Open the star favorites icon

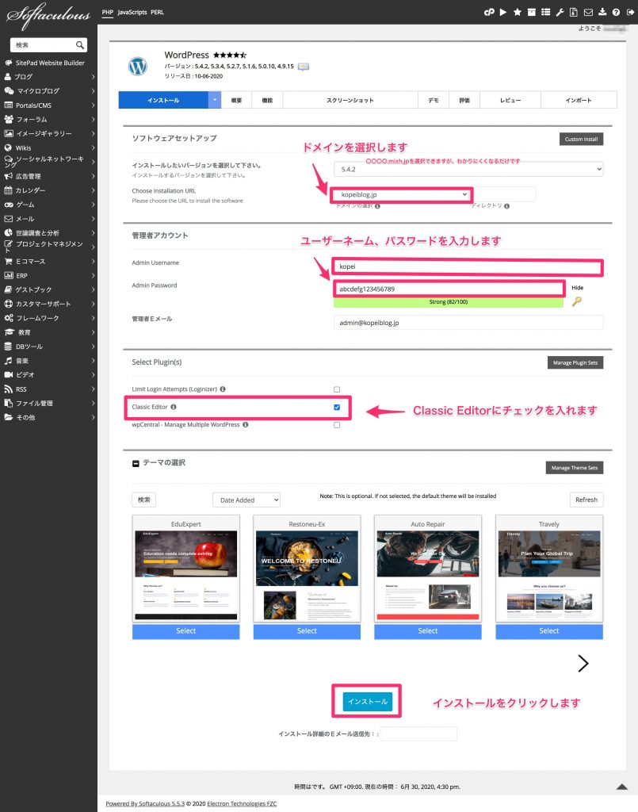point(517,12)
